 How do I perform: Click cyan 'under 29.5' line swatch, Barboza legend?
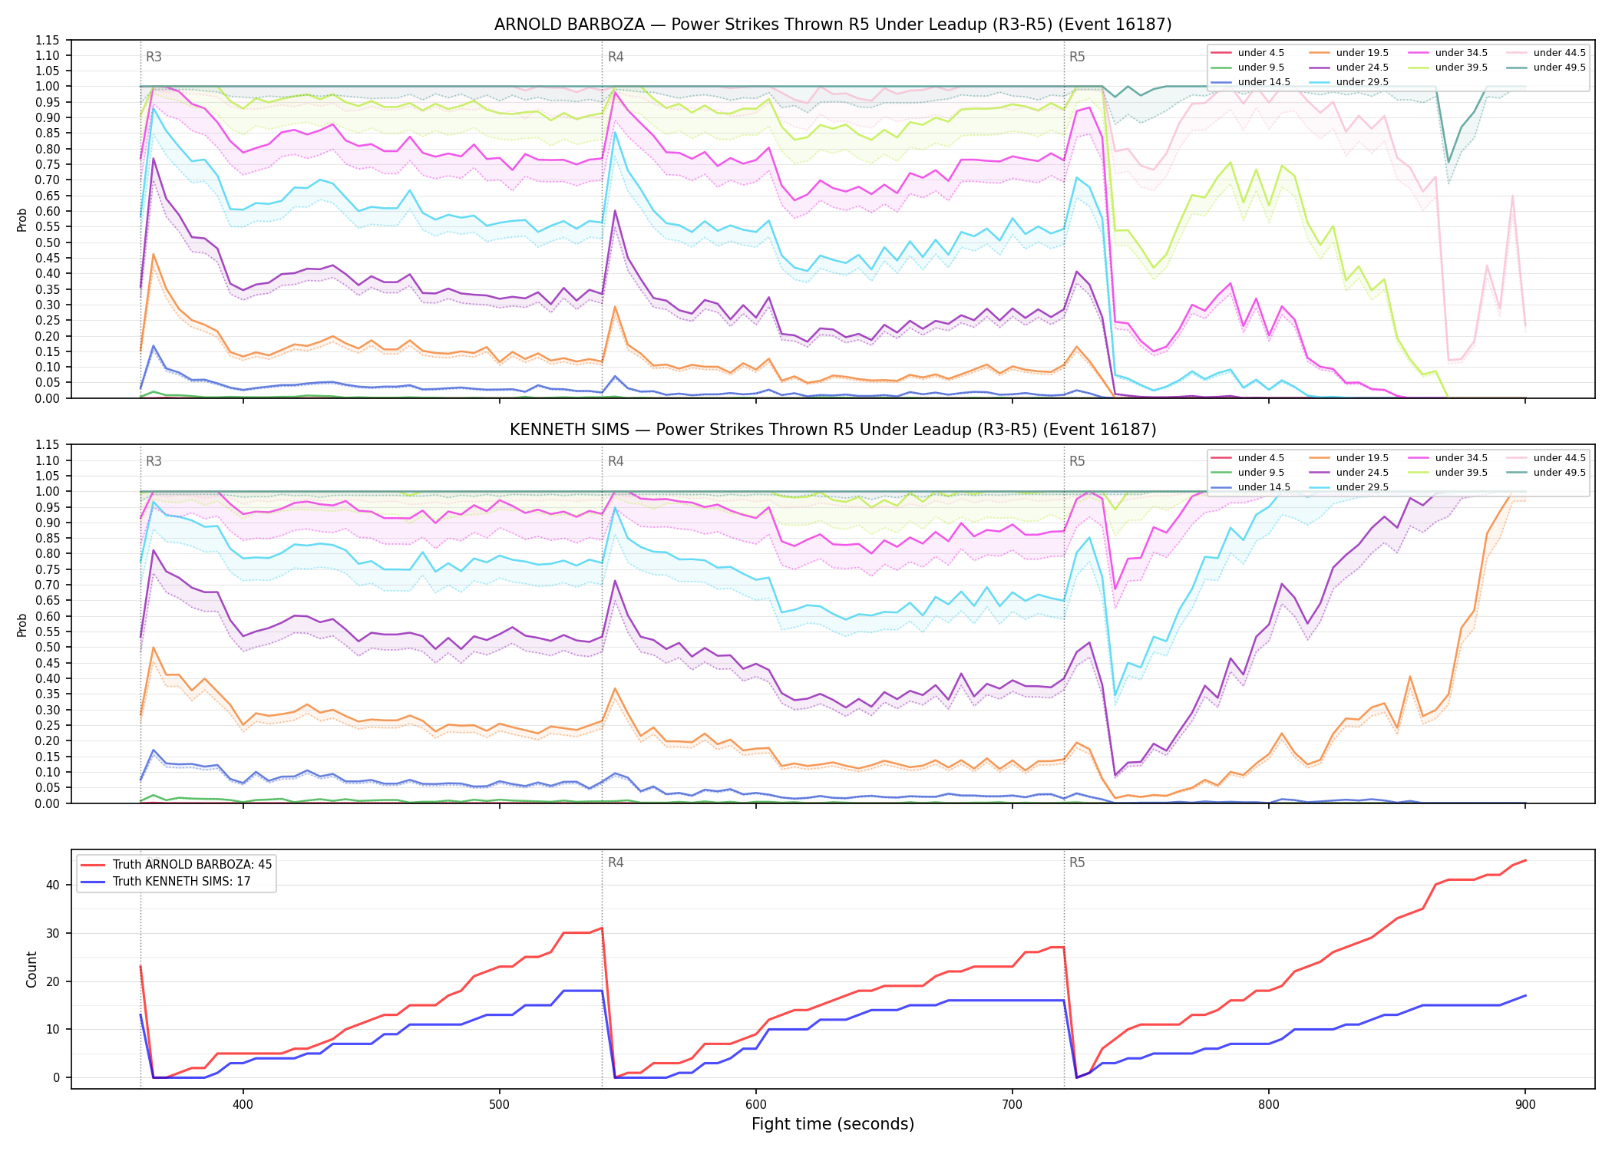(x=1320, y=82)
